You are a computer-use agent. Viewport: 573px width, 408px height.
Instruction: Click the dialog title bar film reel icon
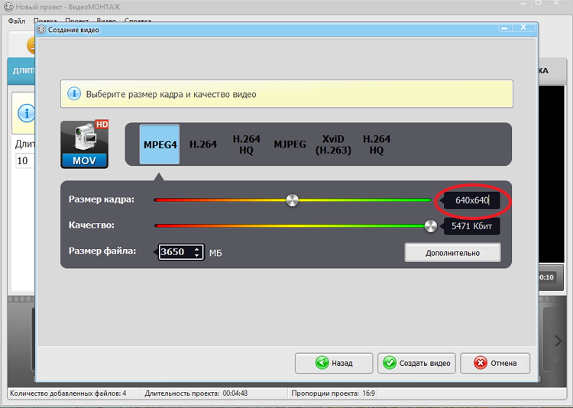(x=41, y=30)
